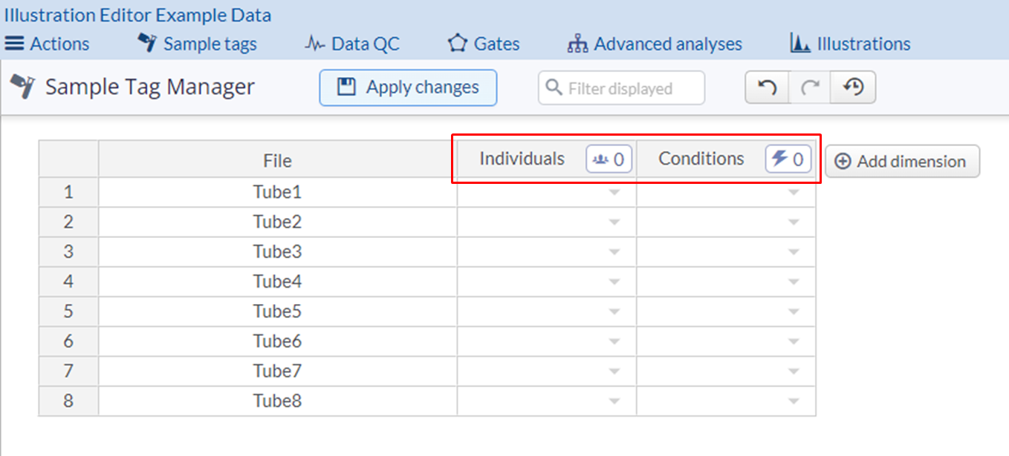Go to the Data QC menu

(352, 44)
